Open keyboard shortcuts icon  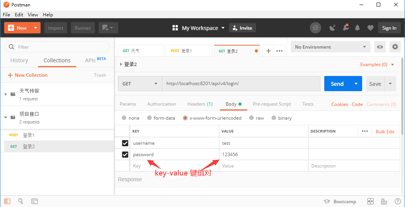384,201
